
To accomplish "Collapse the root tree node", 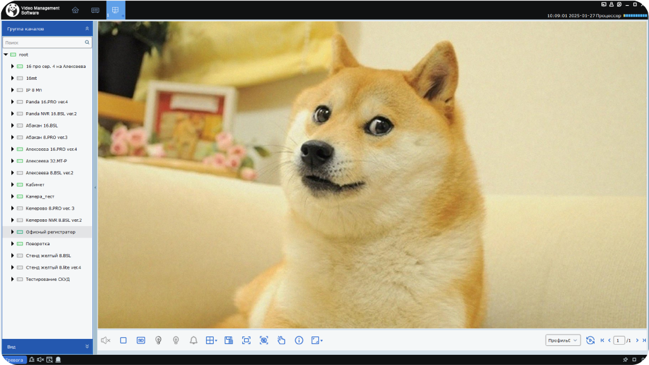I will [x=6, y=54].
